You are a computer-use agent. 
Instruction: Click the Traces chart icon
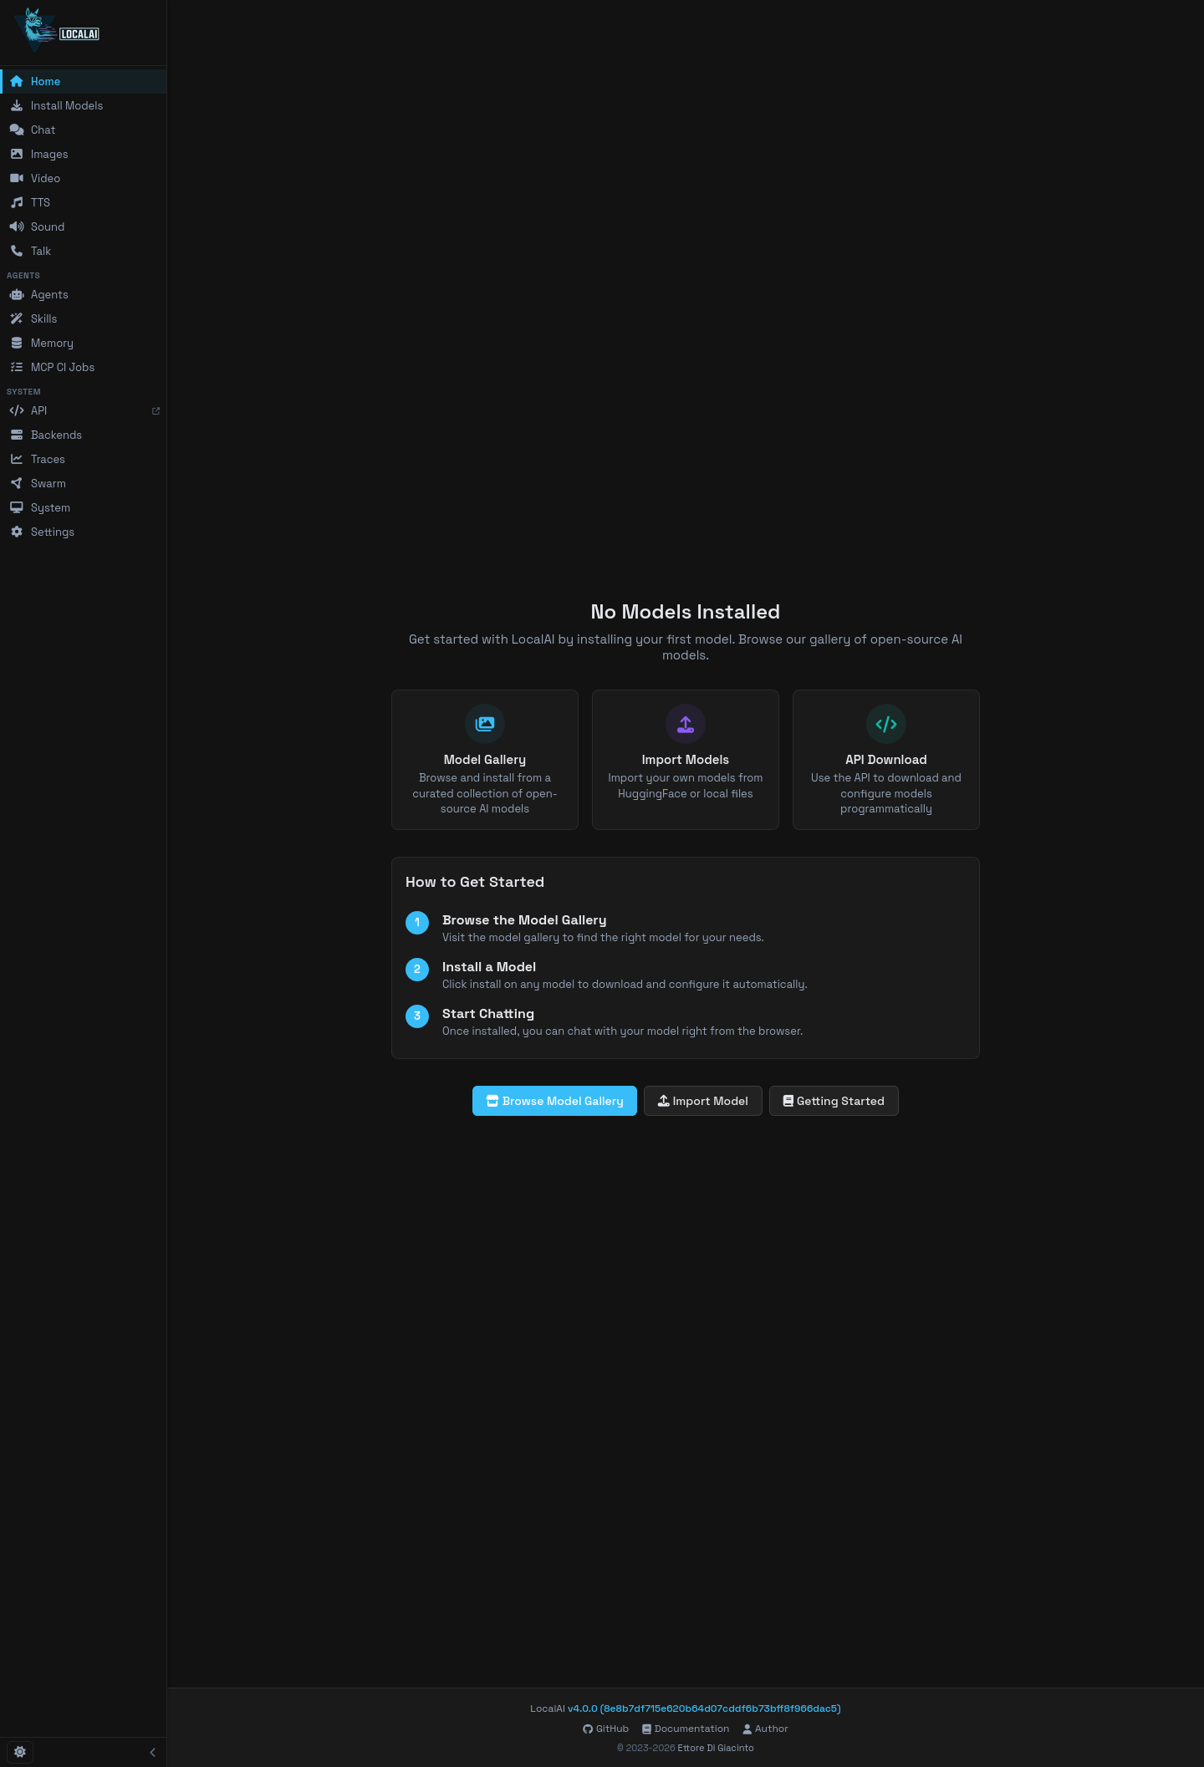[x=17, y=459]
